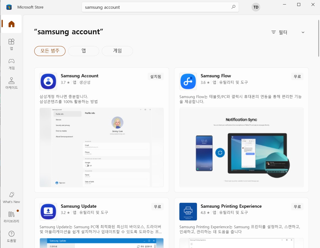Click the Samsung Update app icon
320x248 pixels.
click(48, 212)
